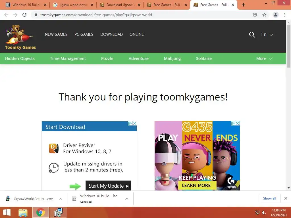Click the browser forward arrow

[15, 15]
